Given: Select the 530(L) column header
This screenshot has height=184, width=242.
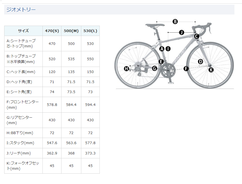Looking at the screenshot, I should point(90,31).
